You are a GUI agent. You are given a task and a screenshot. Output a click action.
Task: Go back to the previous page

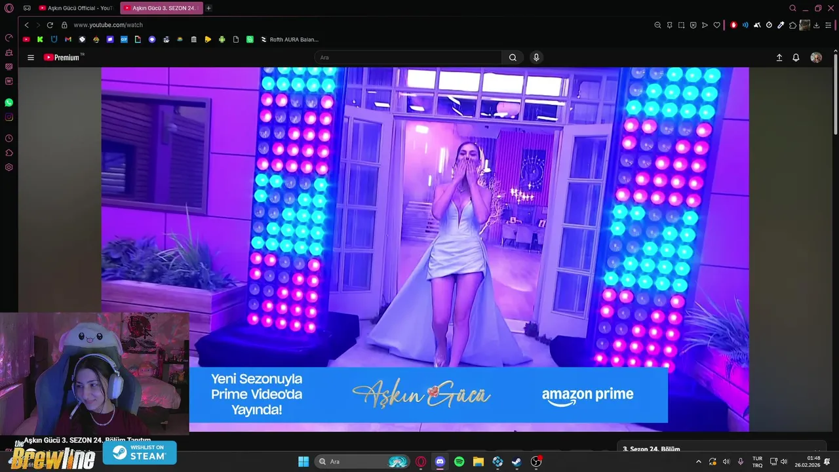point(26,25)
